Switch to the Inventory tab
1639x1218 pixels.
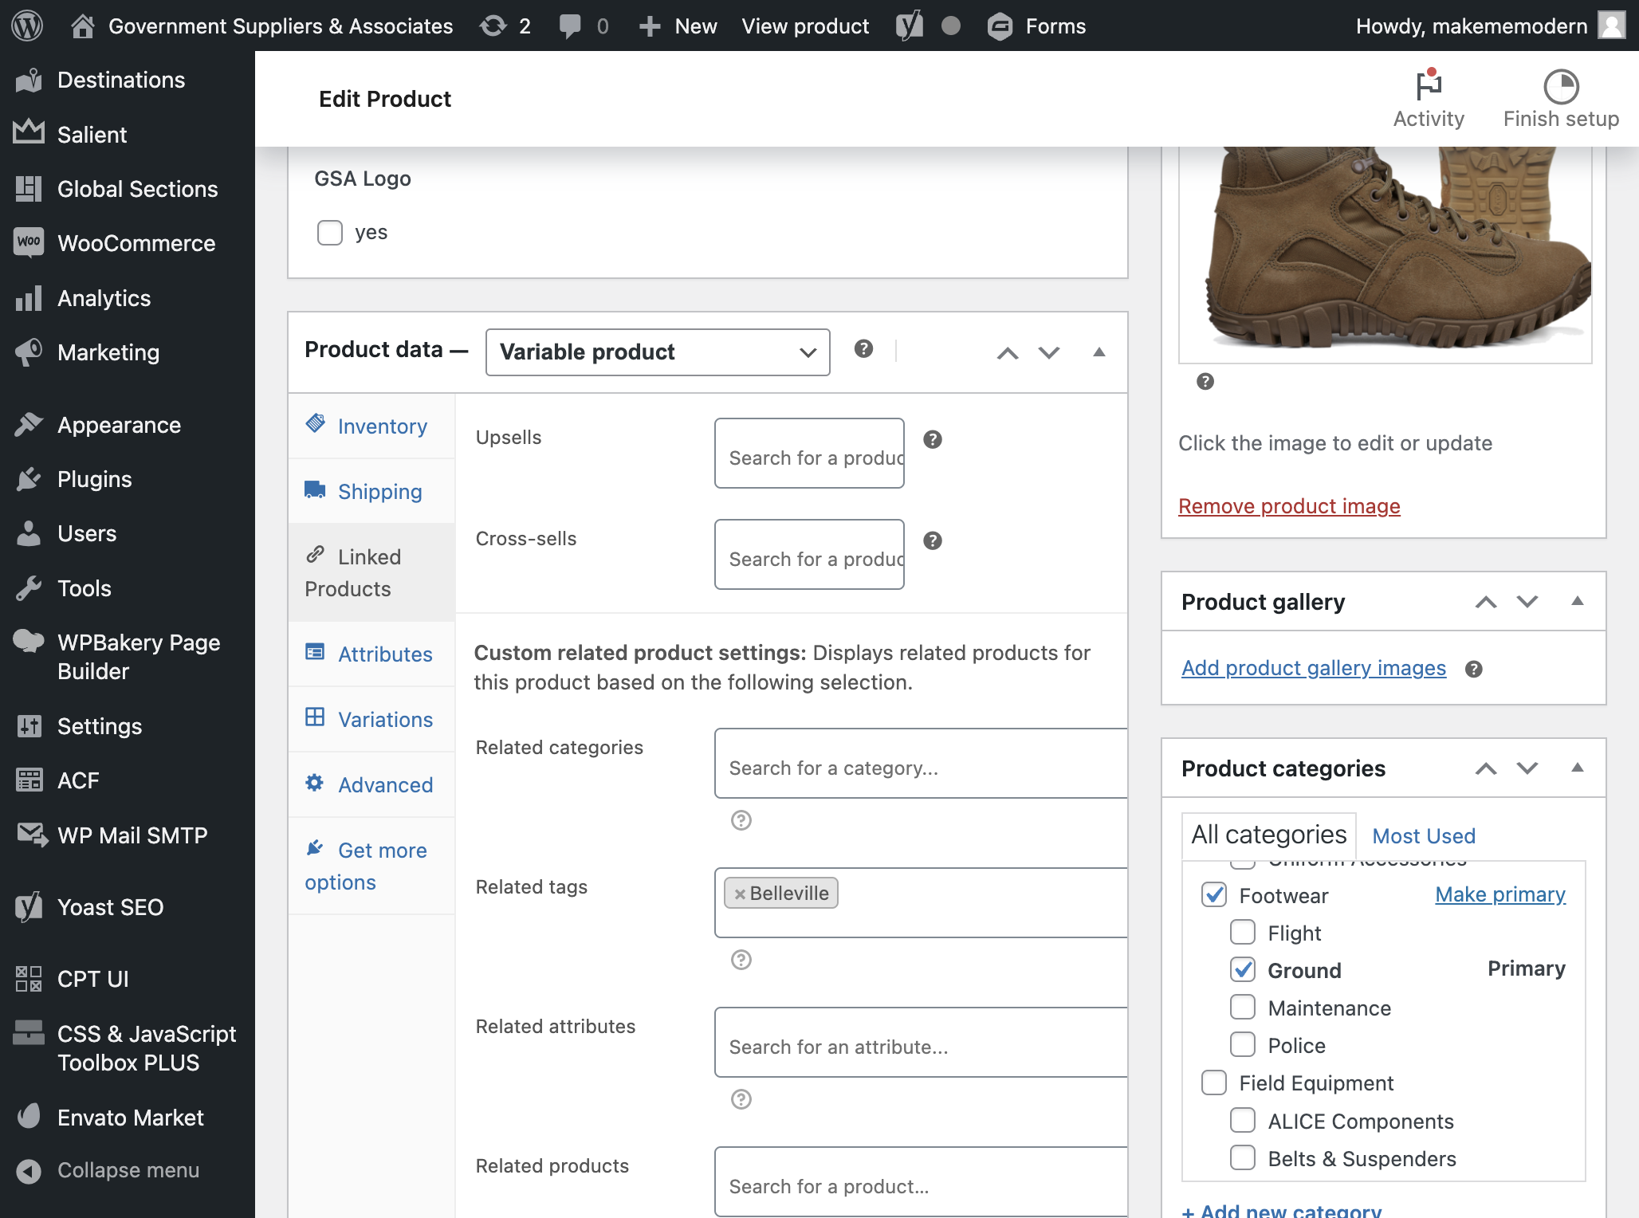pyautogui.click(x=371, y=426)
